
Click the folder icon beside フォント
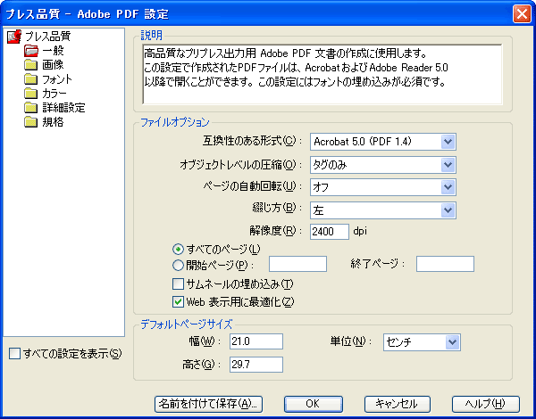31,79
